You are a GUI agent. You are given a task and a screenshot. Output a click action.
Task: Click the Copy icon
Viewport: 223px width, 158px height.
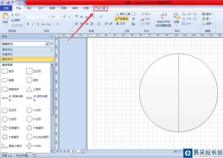click(12, 20)
